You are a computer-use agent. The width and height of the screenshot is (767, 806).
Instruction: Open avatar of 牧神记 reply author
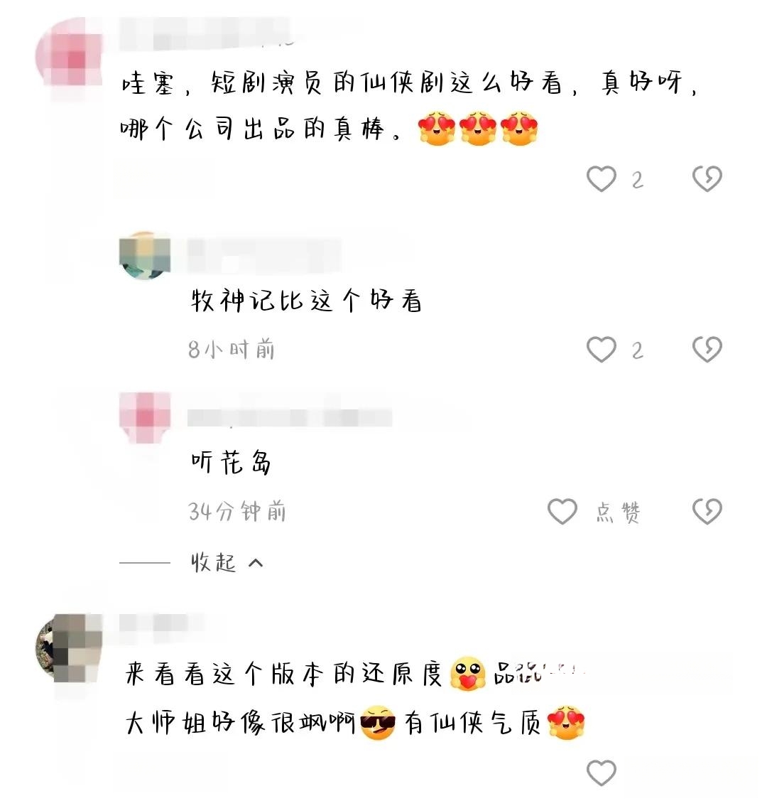click(144, 255)
